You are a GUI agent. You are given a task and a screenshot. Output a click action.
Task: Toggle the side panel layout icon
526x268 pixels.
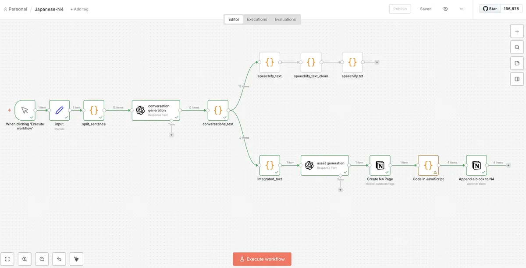coord(517,79)
